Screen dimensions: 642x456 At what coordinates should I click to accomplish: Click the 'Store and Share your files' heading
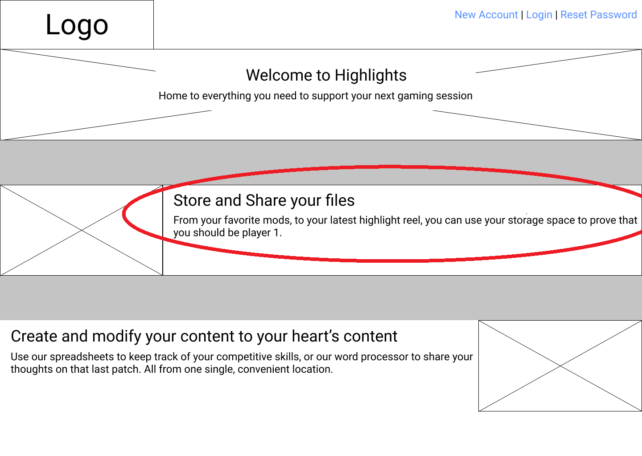point(264,200)
